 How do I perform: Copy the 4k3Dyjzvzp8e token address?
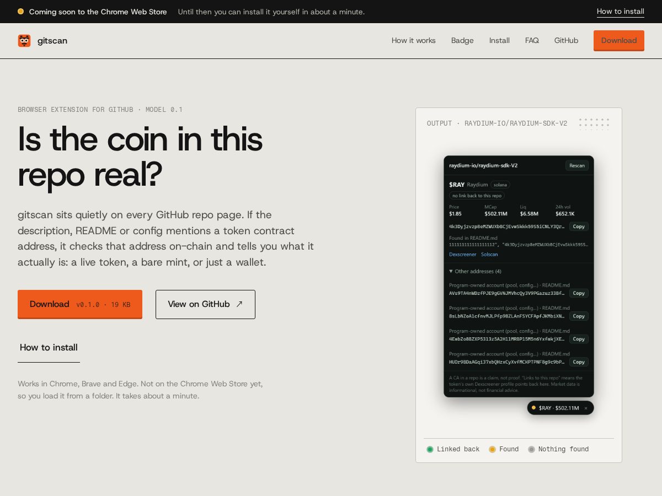point(579,227)
